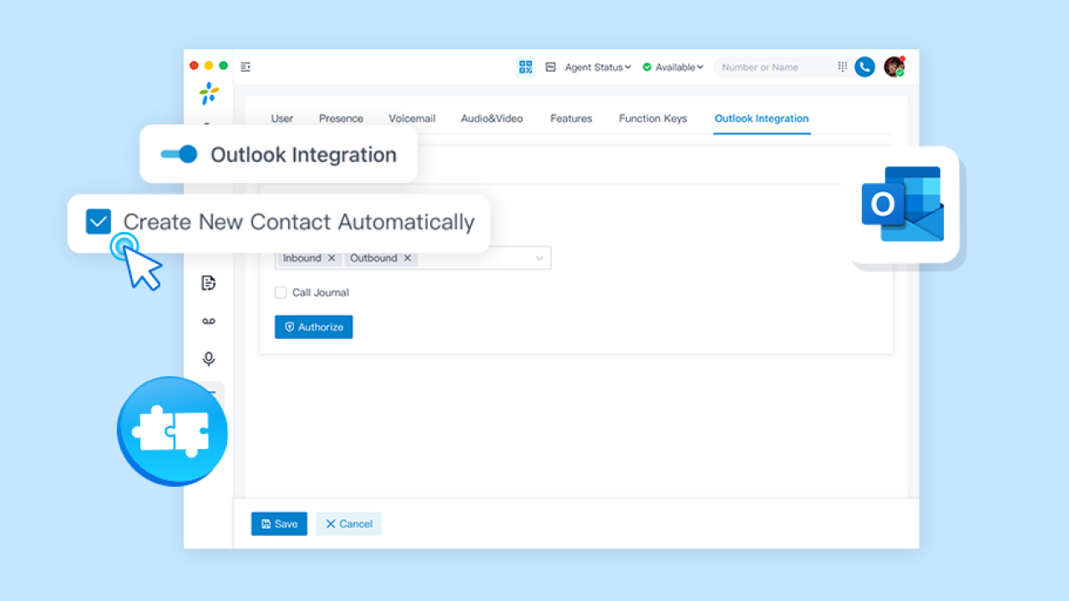
Task: Click the Yeastar logo in the sidebar
Action: pos(209,93)
